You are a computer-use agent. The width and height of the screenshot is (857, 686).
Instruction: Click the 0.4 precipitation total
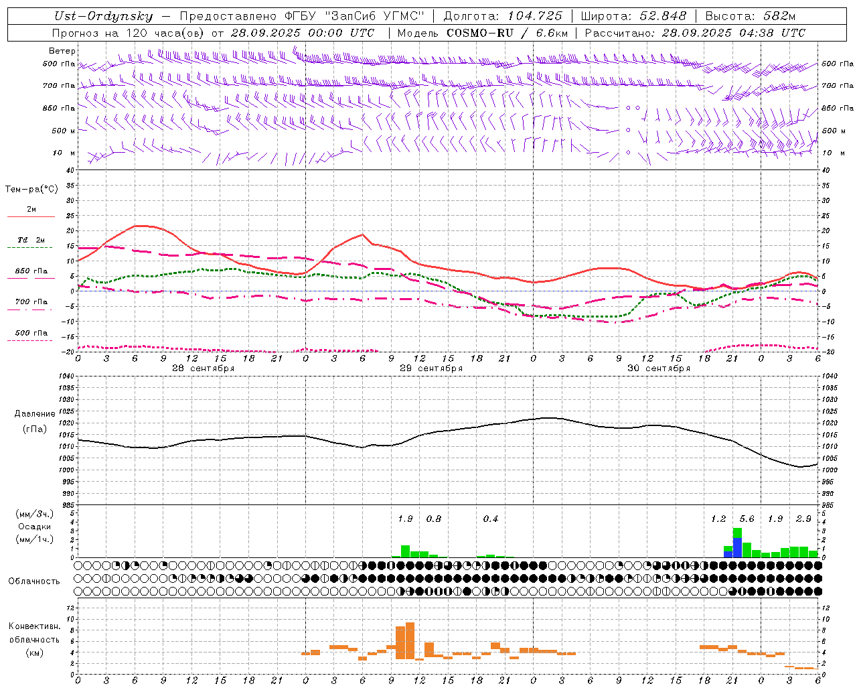pos(491,519)
